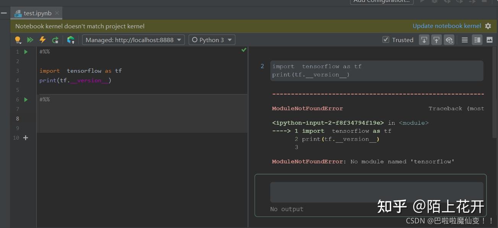Uncheck the Trusted checkbox

[386, 39]
